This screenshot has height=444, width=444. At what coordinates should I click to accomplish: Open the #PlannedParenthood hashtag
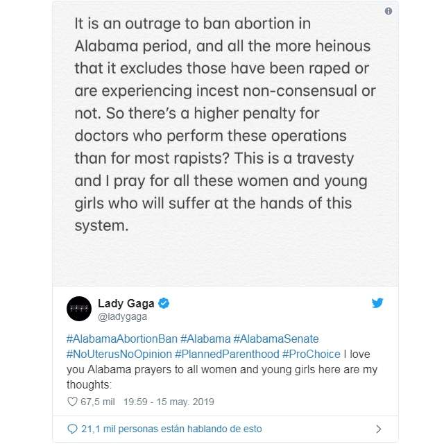227,355
